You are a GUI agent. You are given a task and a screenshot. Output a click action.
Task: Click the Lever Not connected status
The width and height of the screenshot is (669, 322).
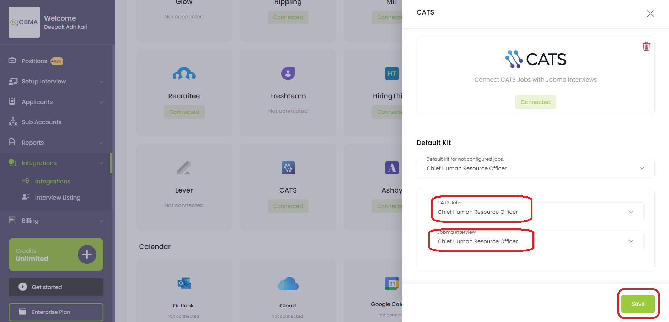pyautogui.click(x=184, y=205)
